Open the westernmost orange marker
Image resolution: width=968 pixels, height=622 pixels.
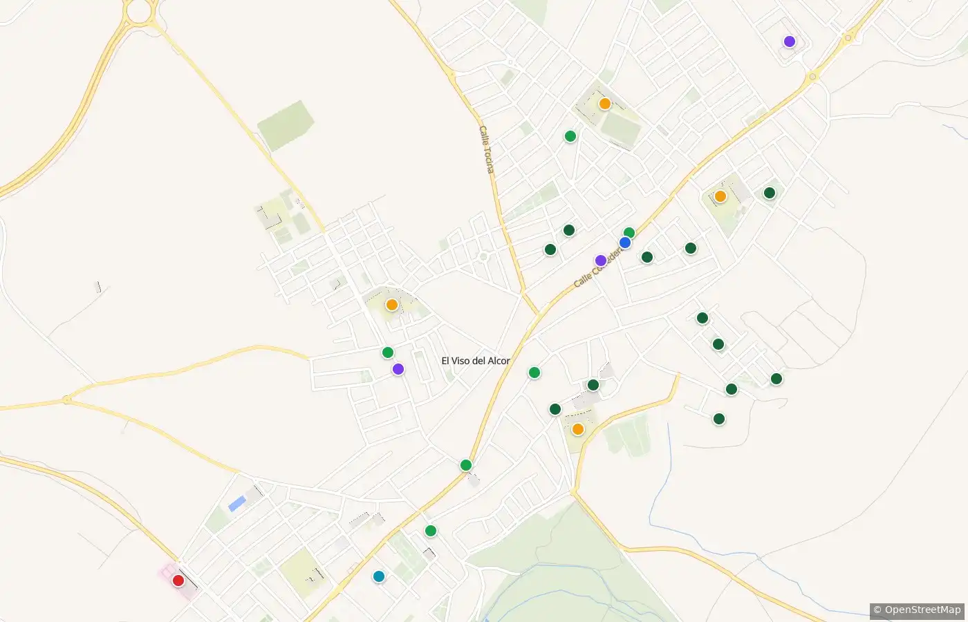click(392, 305)
